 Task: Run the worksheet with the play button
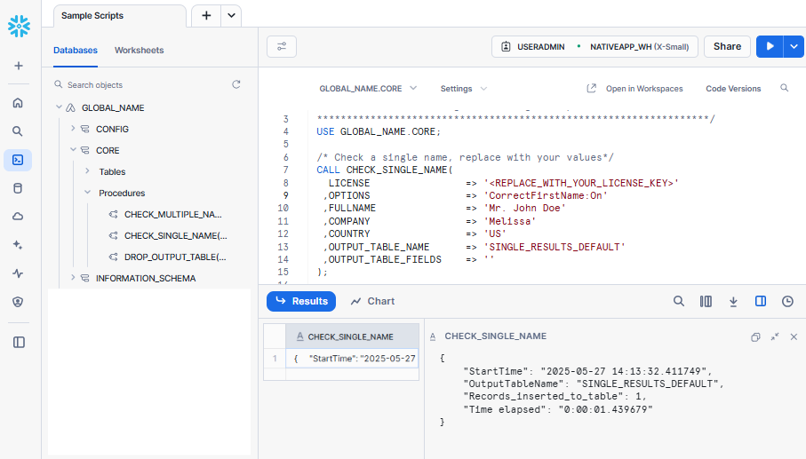(770, 46)
